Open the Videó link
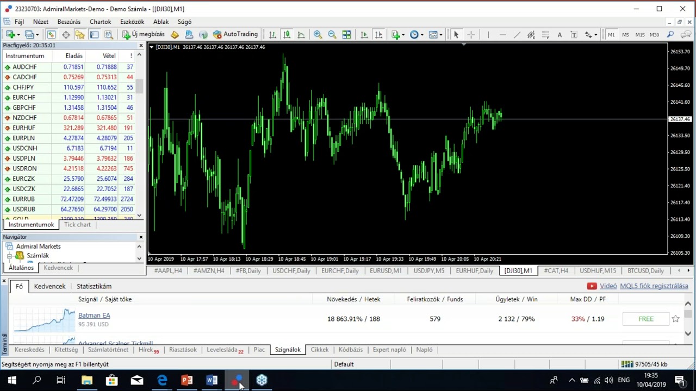The image size is (696, 391). click(x=608, y=286)
